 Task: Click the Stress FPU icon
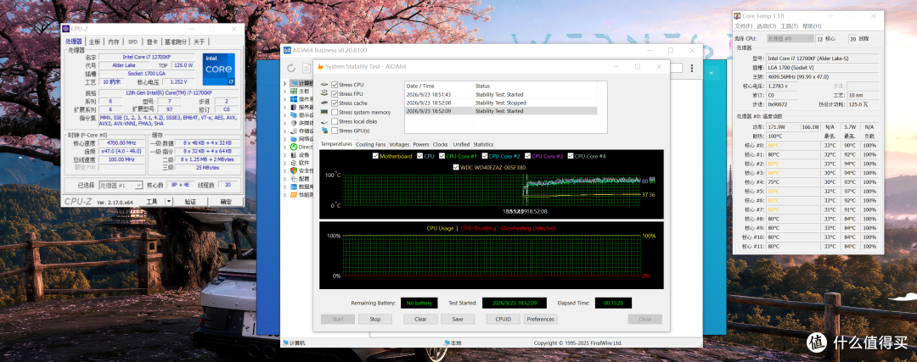click(x=324, y=94)
